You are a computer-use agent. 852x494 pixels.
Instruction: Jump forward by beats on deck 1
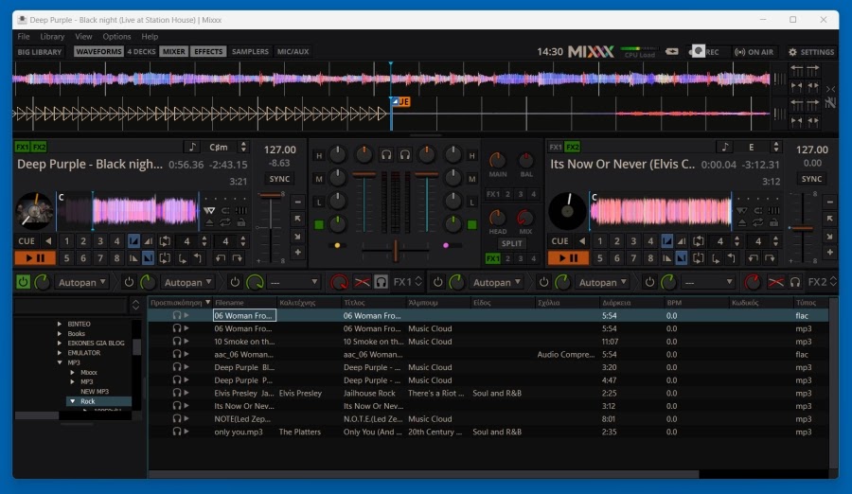[x=238, y=258]
